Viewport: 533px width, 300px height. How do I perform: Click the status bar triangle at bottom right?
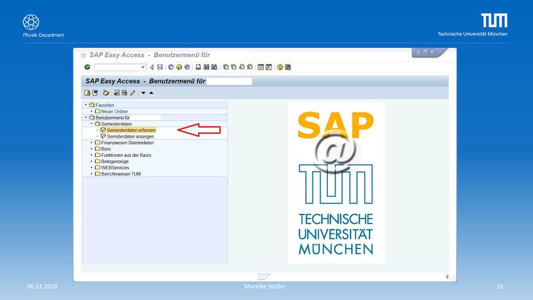pyautogui.click(x=447, y=277)
